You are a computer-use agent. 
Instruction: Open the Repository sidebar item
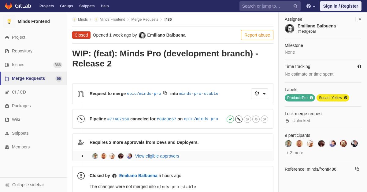click(x=34, y=51)
